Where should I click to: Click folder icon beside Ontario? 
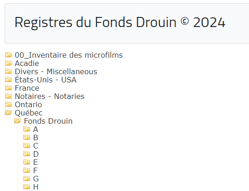tap(8, 104)
